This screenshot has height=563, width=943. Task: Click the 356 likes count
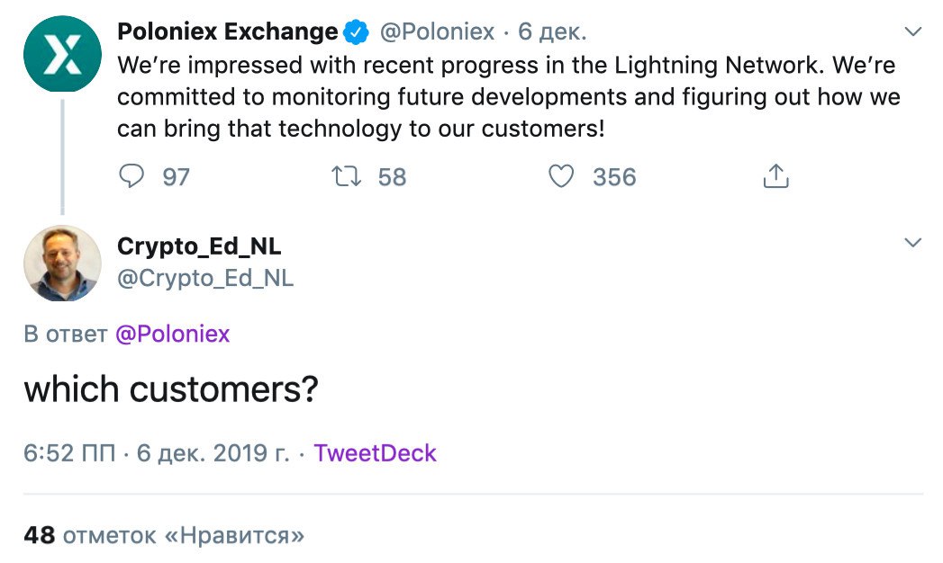(x=614, y=177)
